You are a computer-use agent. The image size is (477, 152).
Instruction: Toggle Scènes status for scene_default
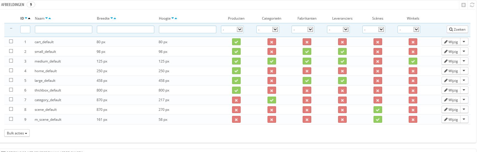click(378, 110)
